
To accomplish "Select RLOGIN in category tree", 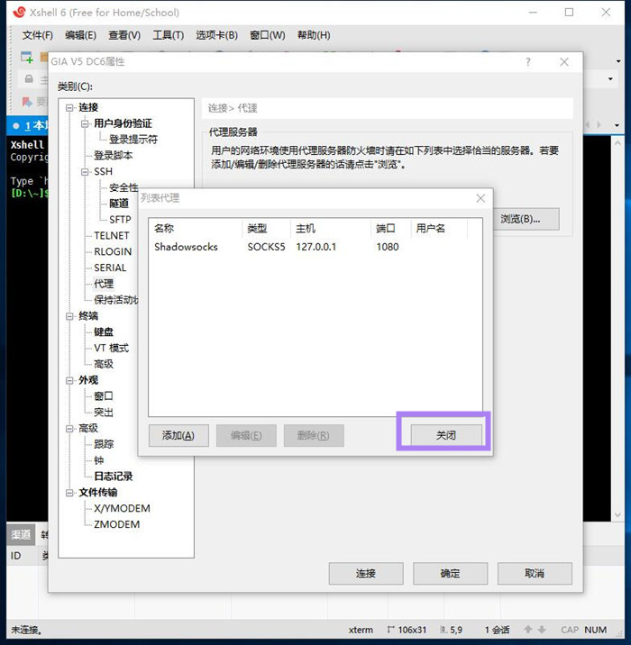I will coord(113,251).
